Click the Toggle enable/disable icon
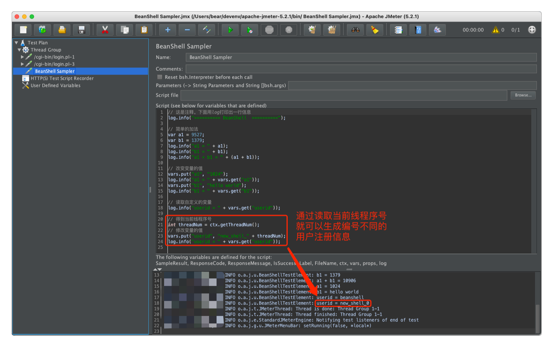Image resolution: width=553 pixels, height=347 pixels. coord(207,30)
